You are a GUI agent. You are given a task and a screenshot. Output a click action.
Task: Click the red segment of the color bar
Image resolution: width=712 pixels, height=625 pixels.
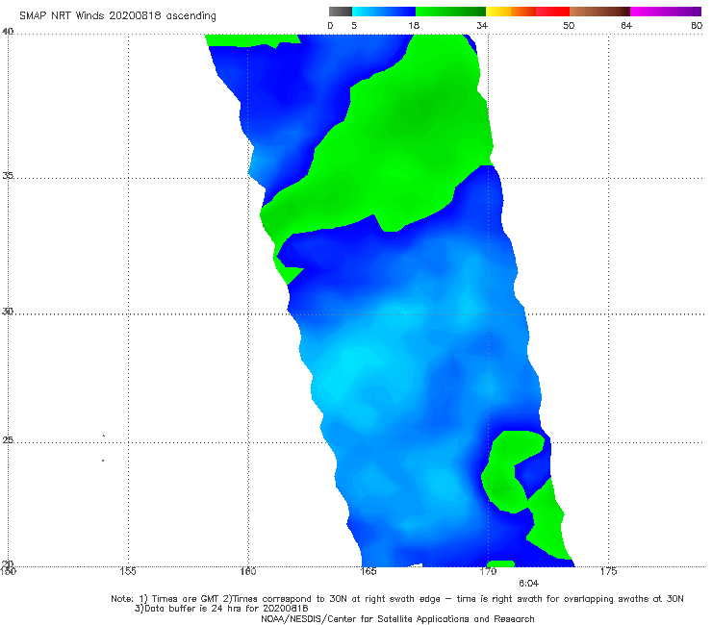tap(552, 12)
